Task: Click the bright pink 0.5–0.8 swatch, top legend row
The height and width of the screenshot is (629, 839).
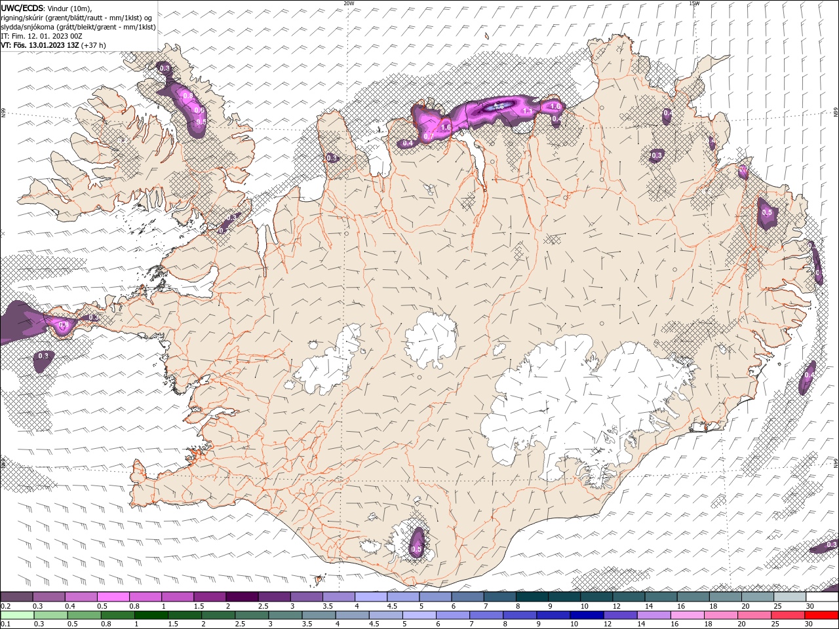Action: click(113, 597)
